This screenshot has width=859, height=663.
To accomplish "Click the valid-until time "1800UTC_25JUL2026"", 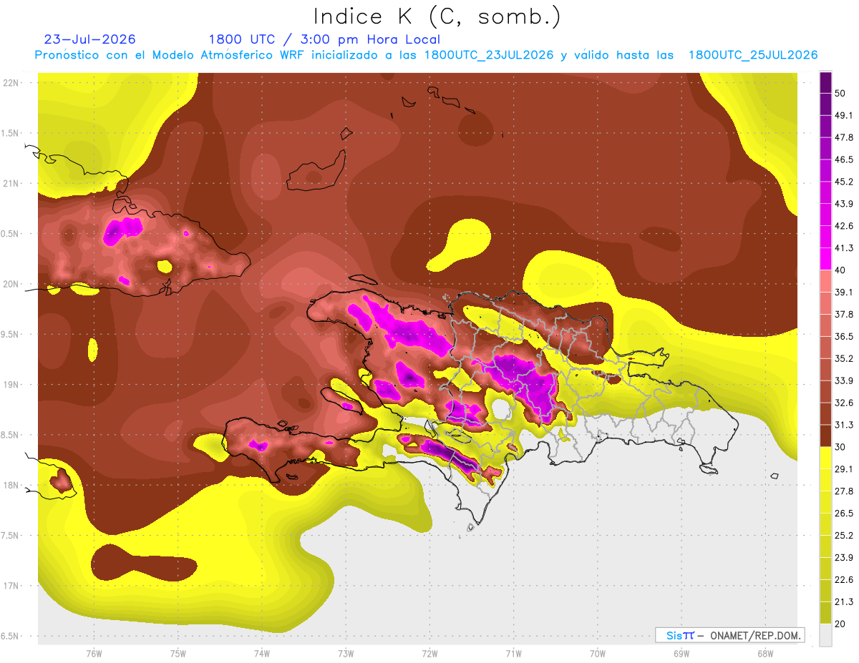I will (x=753, y=55).
